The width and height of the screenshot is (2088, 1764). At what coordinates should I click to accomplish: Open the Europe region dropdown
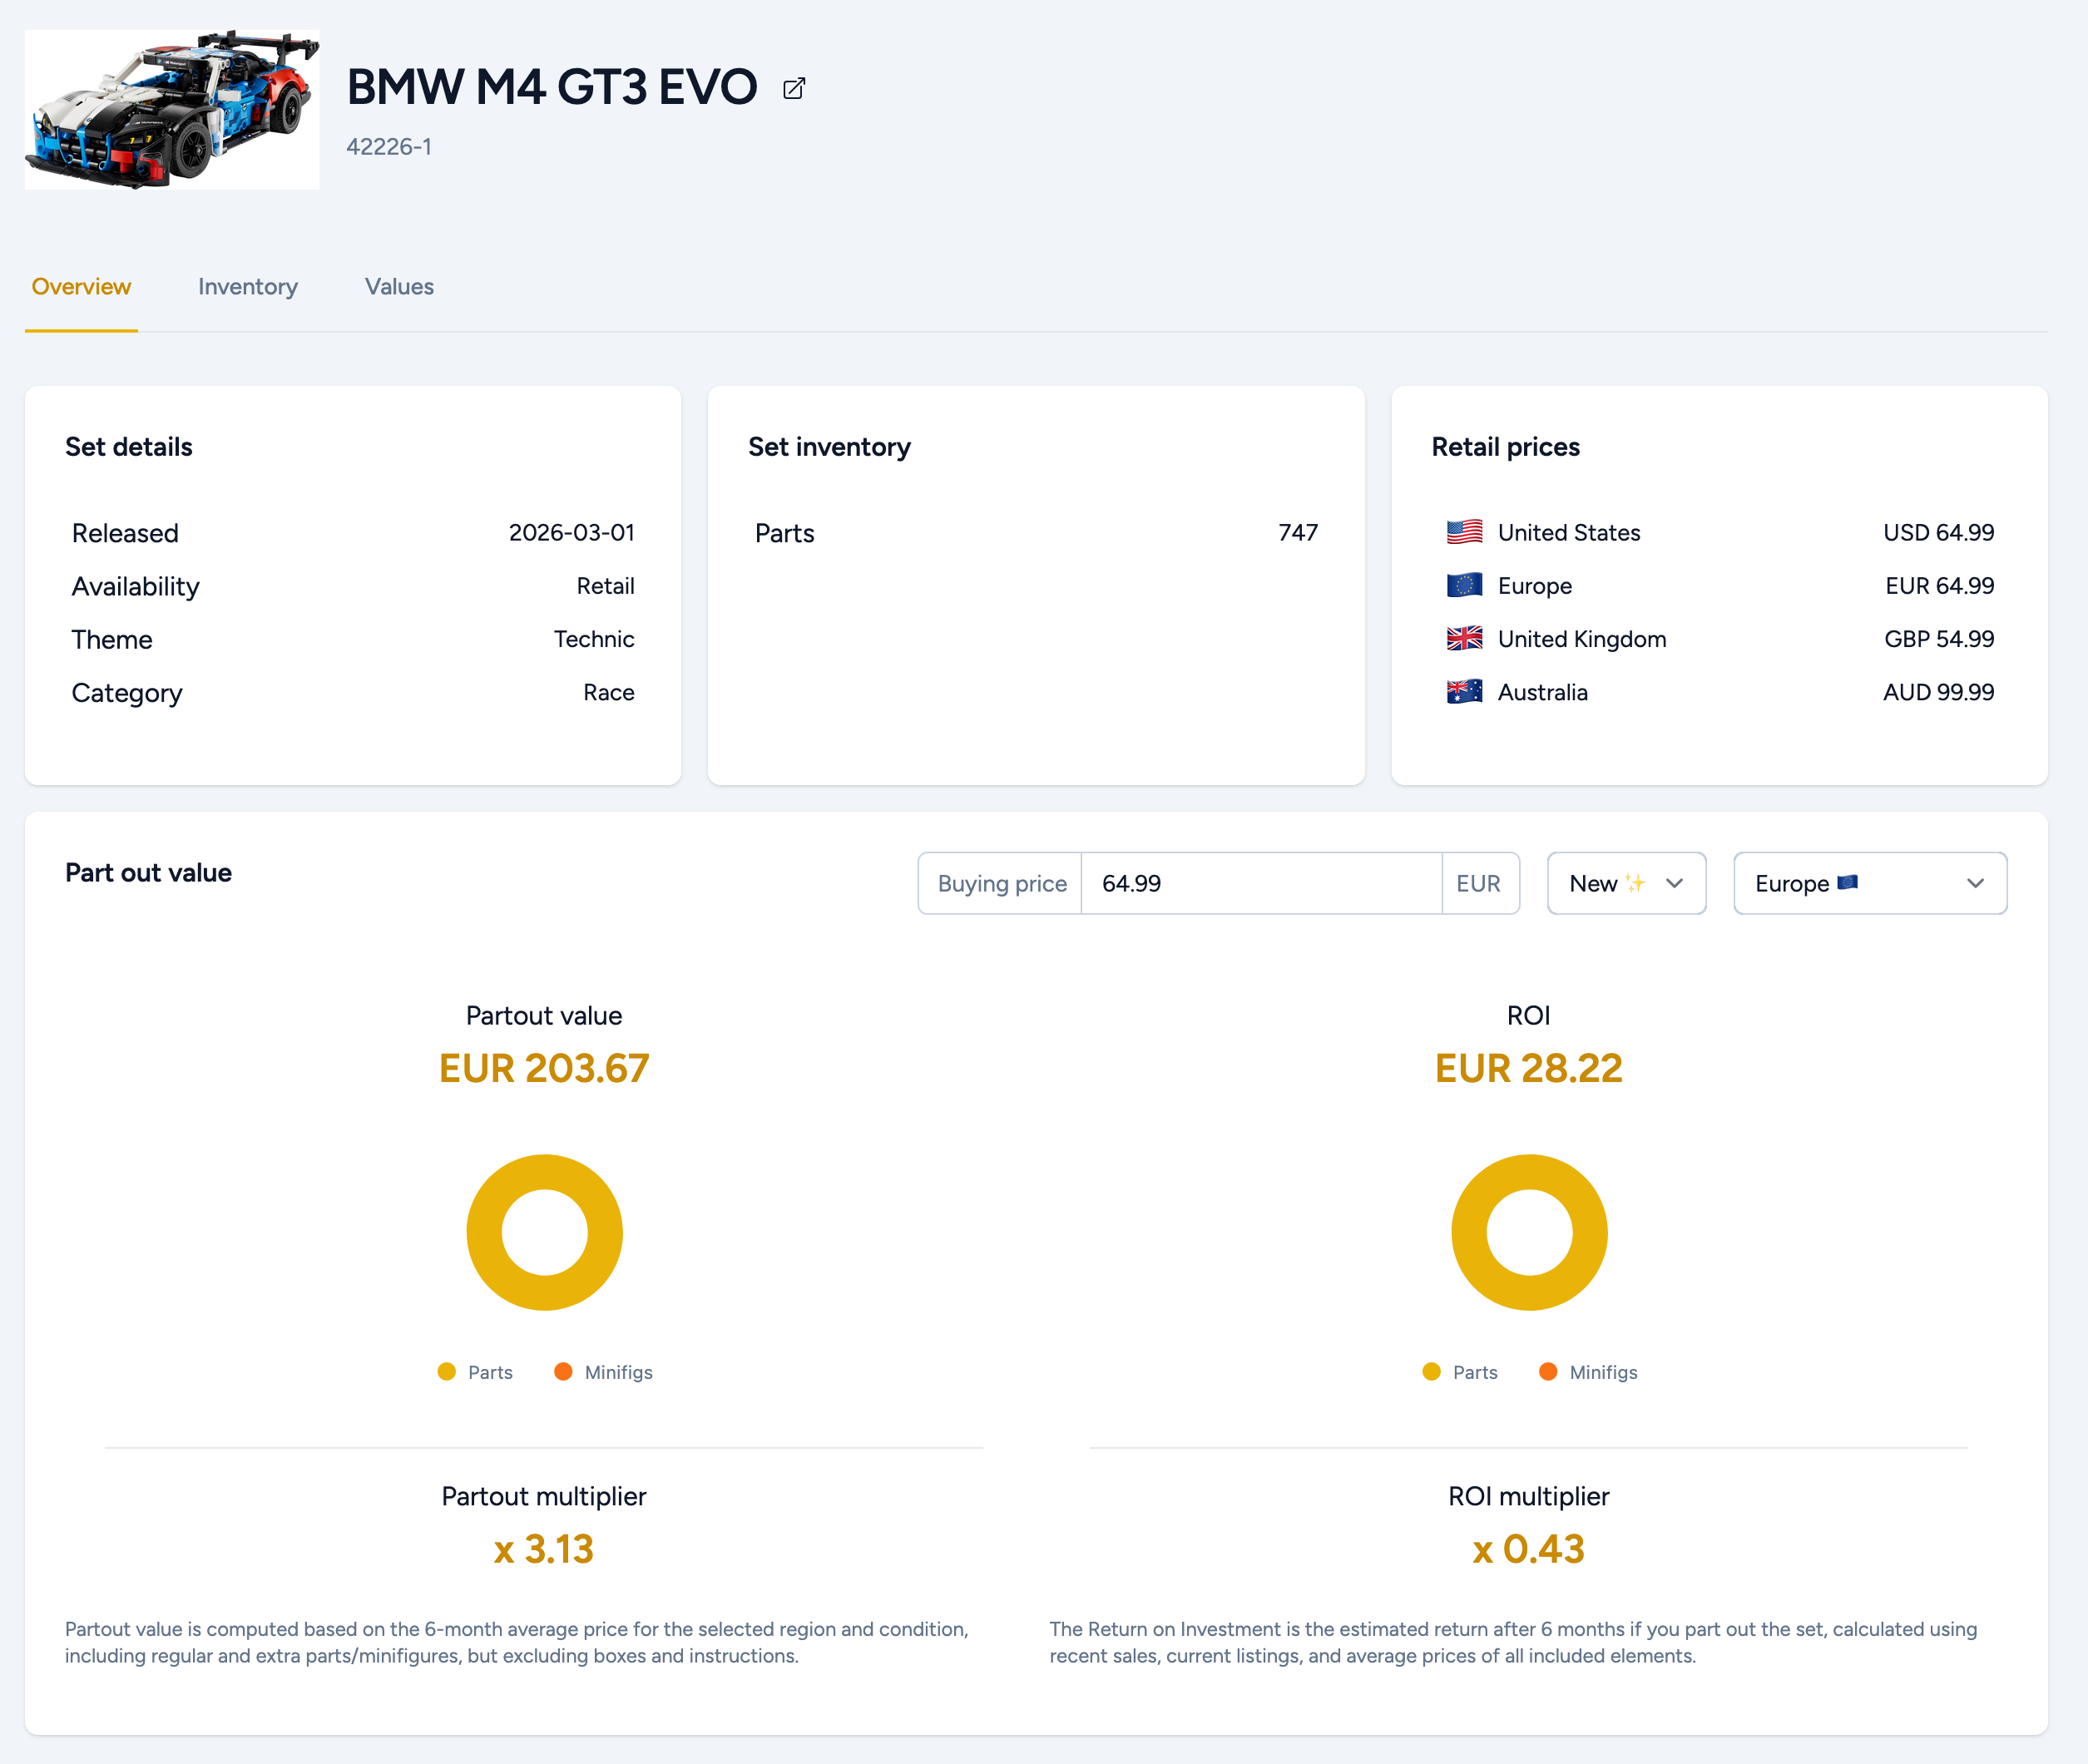click(x=1870, y=883)
